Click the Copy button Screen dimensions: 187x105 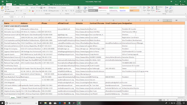pos(7,9)
